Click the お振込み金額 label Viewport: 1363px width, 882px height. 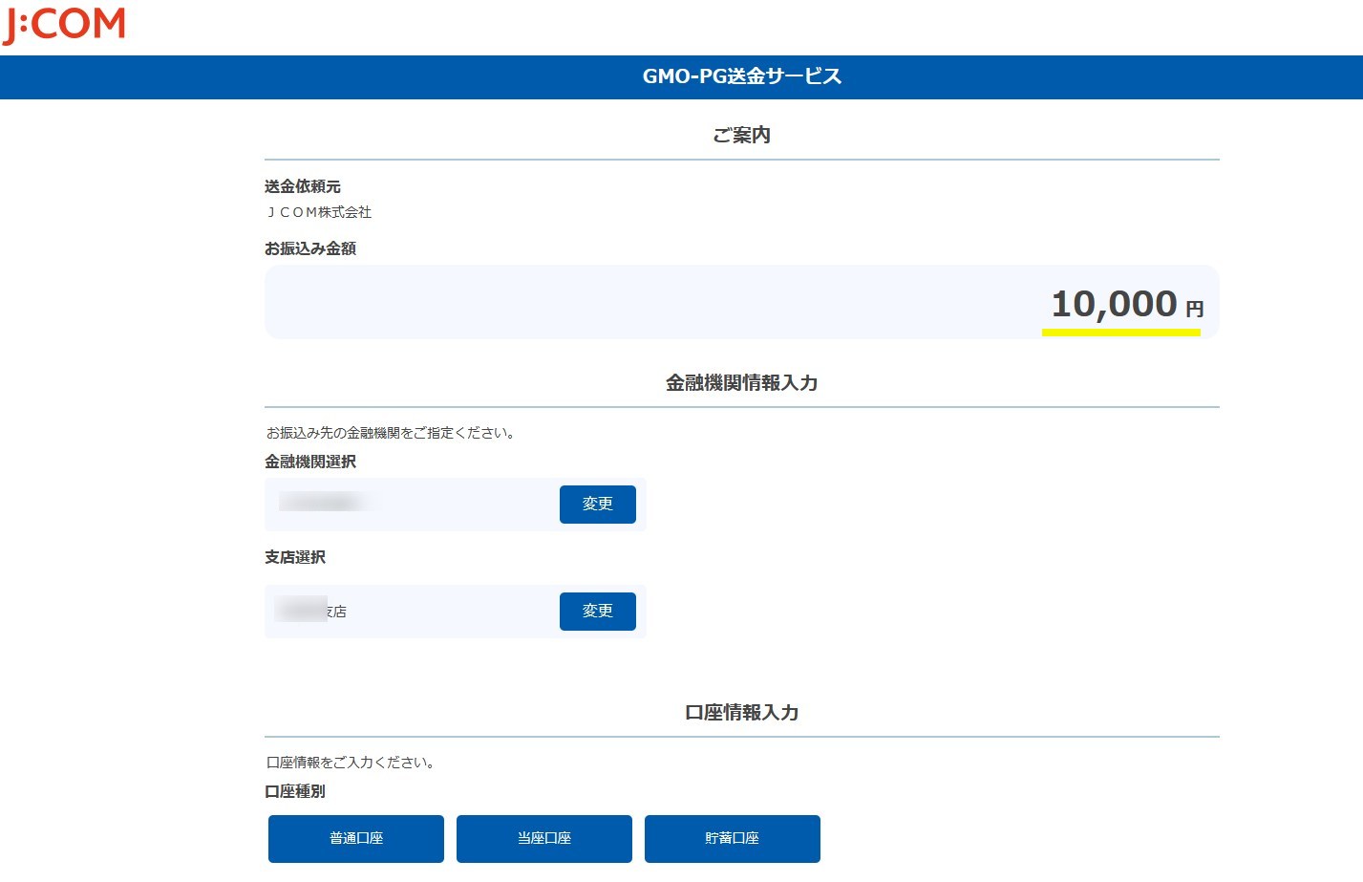click(309, 248)
